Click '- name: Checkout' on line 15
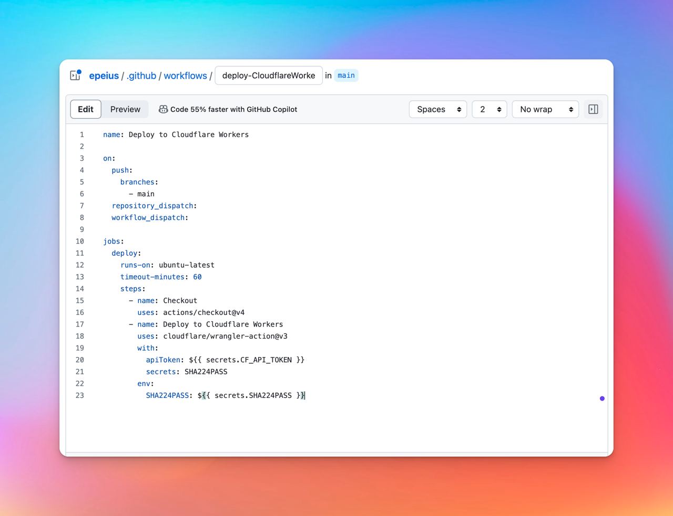Image resolution: width=673 pixels, height=516 pixels. [163, 301]
